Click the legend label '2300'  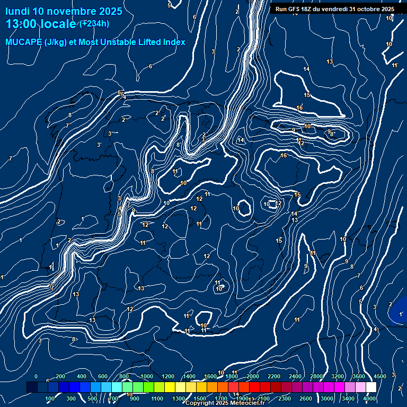pos(285,399)
